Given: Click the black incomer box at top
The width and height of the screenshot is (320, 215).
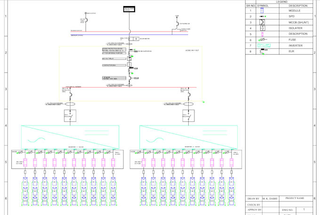Looking at the screenshot, I should (x=129, y=9).
